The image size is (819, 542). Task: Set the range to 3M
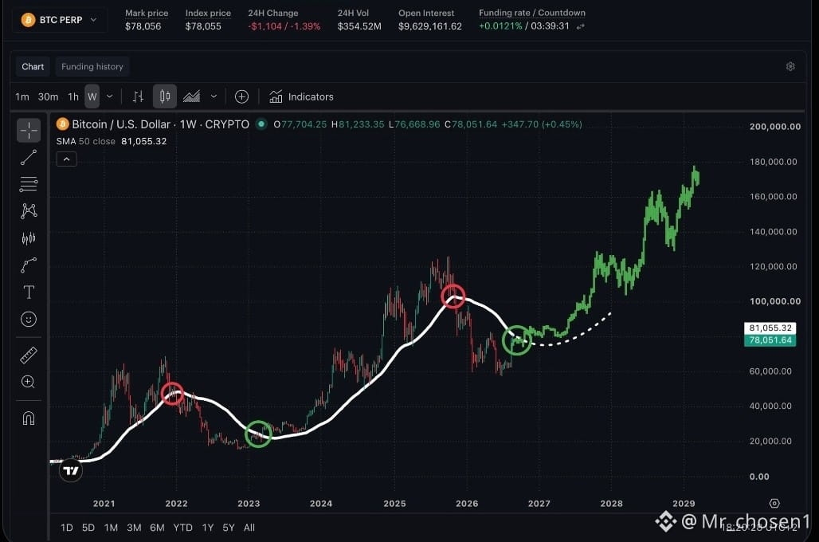click(x=134, y=528)
